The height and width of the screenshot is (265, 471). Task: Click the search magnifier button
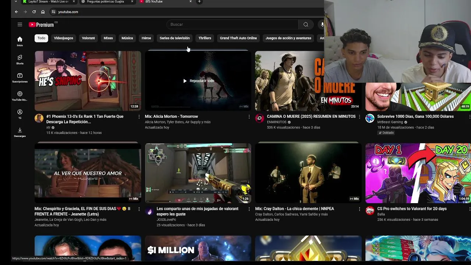pyautogui.click(x=306, y=24)
